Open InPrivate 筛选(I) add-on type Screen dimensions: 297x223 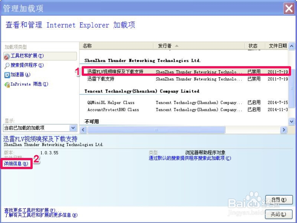29,84
